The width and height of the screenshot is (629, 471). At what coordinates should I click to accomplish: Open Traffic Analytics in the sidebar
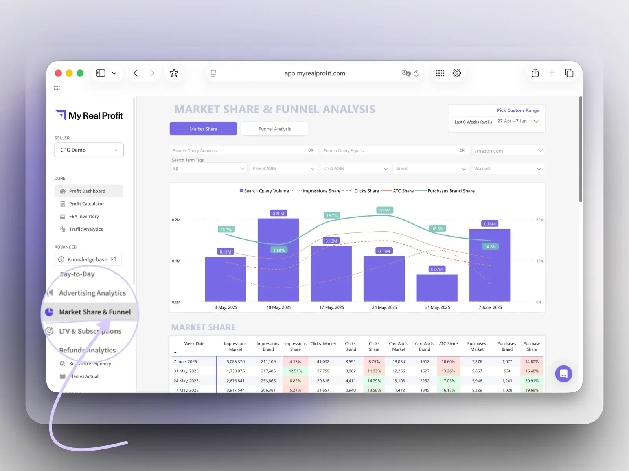click(86, 229)
